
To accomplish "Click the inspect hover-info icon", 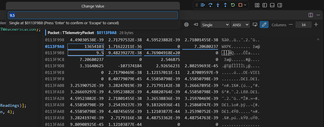I will pos(255,25).
